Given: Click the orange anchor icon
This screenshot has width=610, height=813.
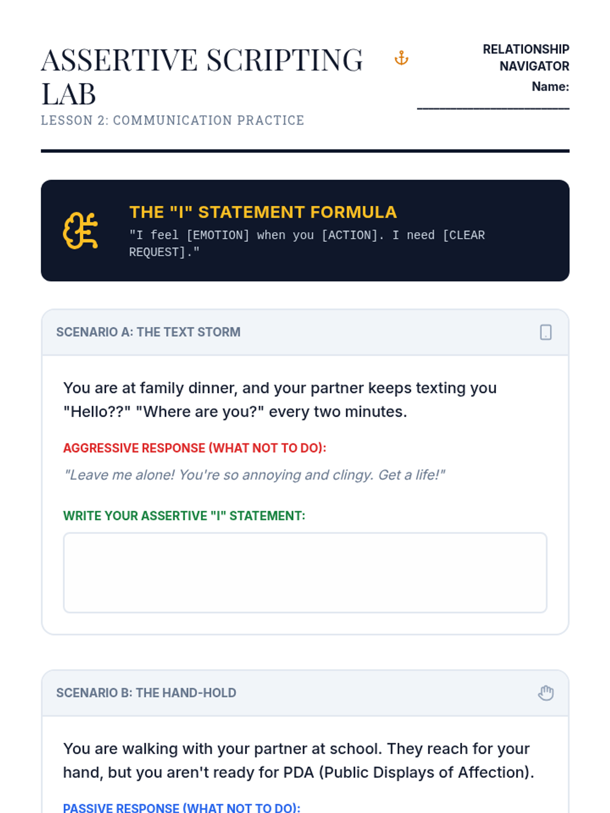Looking at the screenshot, I should (x=402, y=58).
